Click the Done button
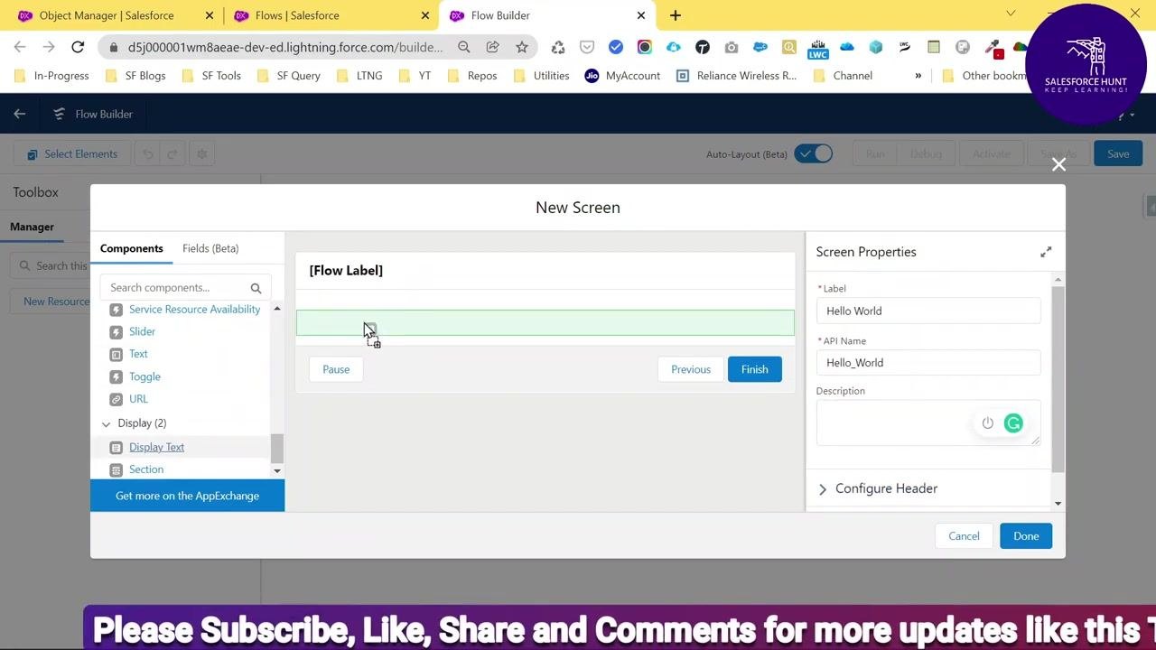 point(1026,536)
